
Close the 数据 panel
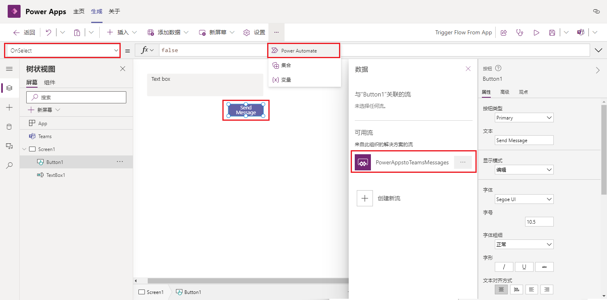point(468,69)
